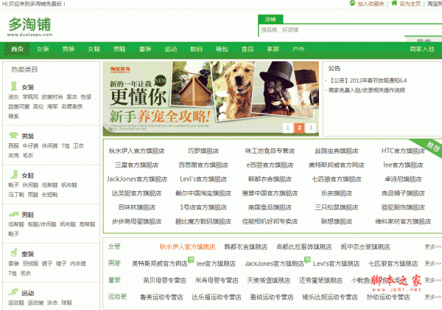442x310 pixels.
Task: Switch banner to slide 1
Action: point(287,128)
